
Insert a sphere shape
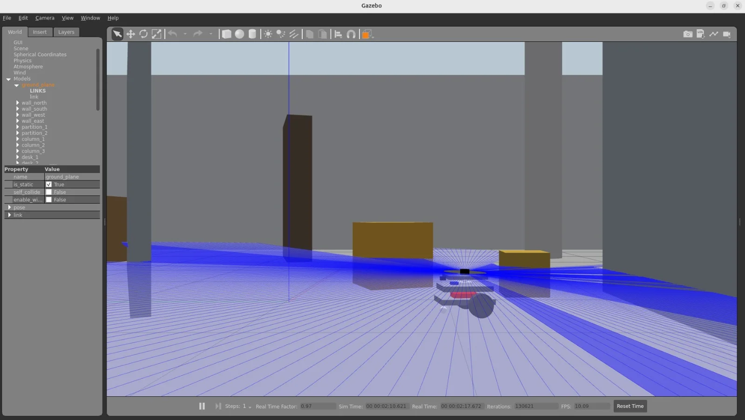click(x=239, y=34)
